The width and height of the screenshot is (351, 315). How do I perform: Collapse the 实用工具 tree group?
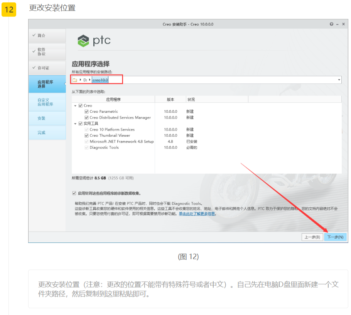[75, 124]
